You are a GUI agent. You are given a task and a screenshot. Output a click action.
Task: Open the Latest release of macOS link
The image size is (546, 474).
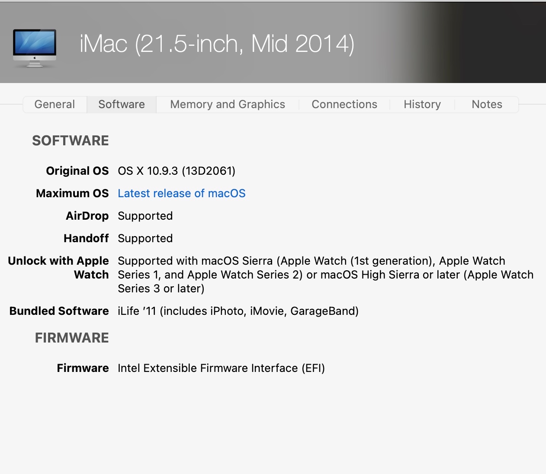pos(182,193)
